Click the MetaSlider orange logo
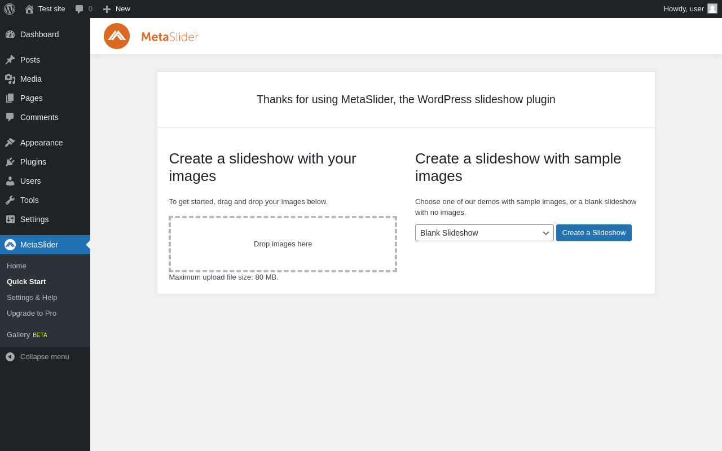Image resolution: width=722 pixels, height=451 pixels. tap(117, 36)
